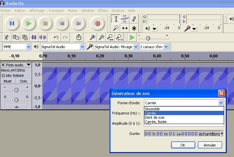Open the Générer menu
234x157 pixels.
click(x=88, y=11)
